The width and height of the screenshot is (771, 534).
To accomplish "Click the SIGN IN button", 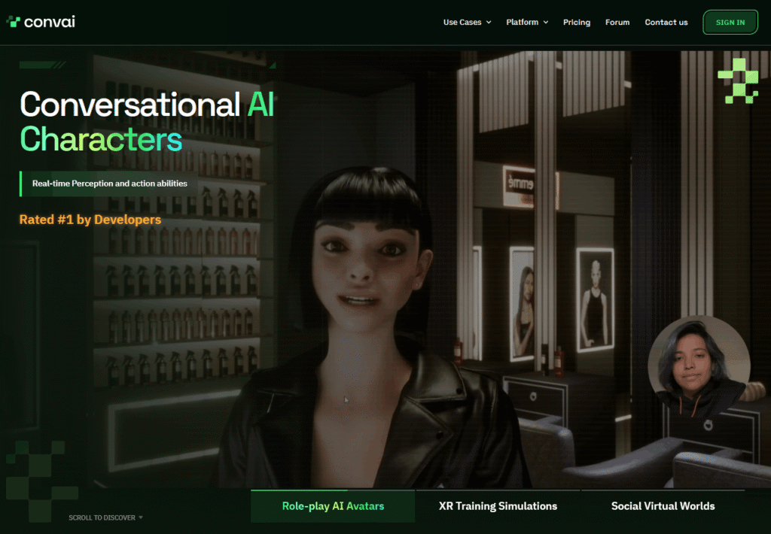I will click(730, 22).
